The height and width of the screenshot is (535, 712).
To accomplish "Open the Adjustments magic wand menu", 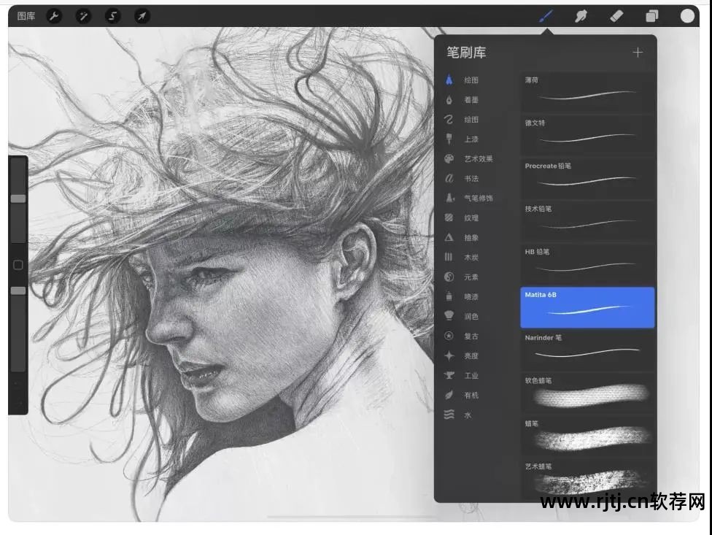I will [x=83, y=15].
